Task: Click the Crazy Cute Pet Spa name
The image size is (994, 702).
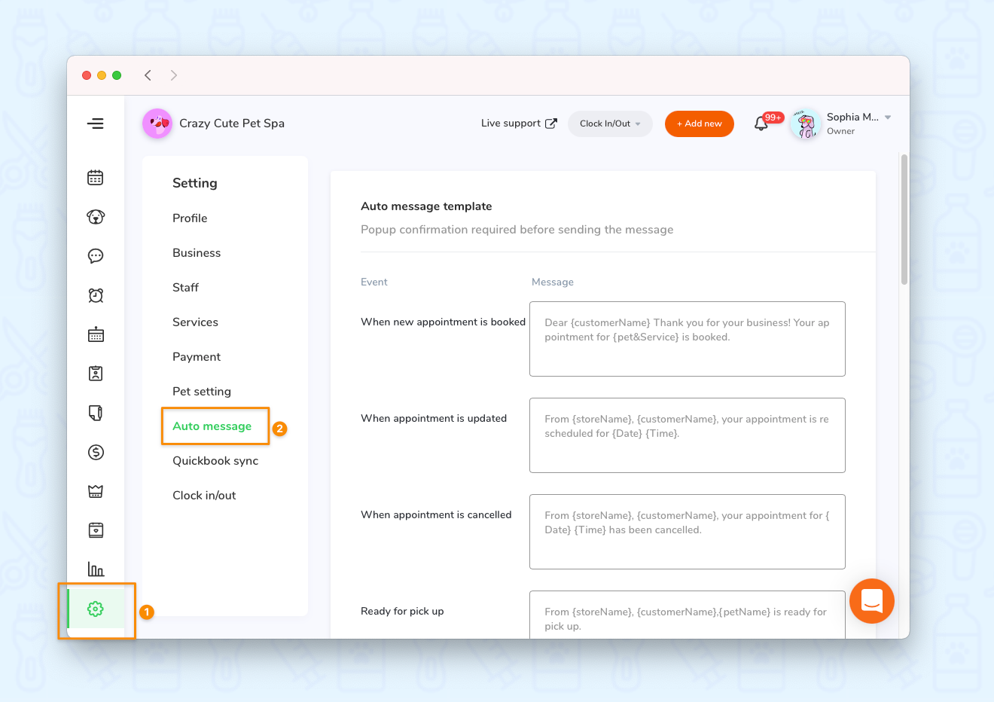Action: pos(232,124)
